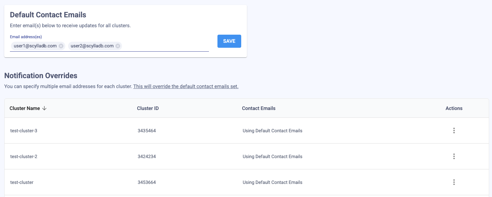Remove the user1@scylladb.com email chip

61,46
